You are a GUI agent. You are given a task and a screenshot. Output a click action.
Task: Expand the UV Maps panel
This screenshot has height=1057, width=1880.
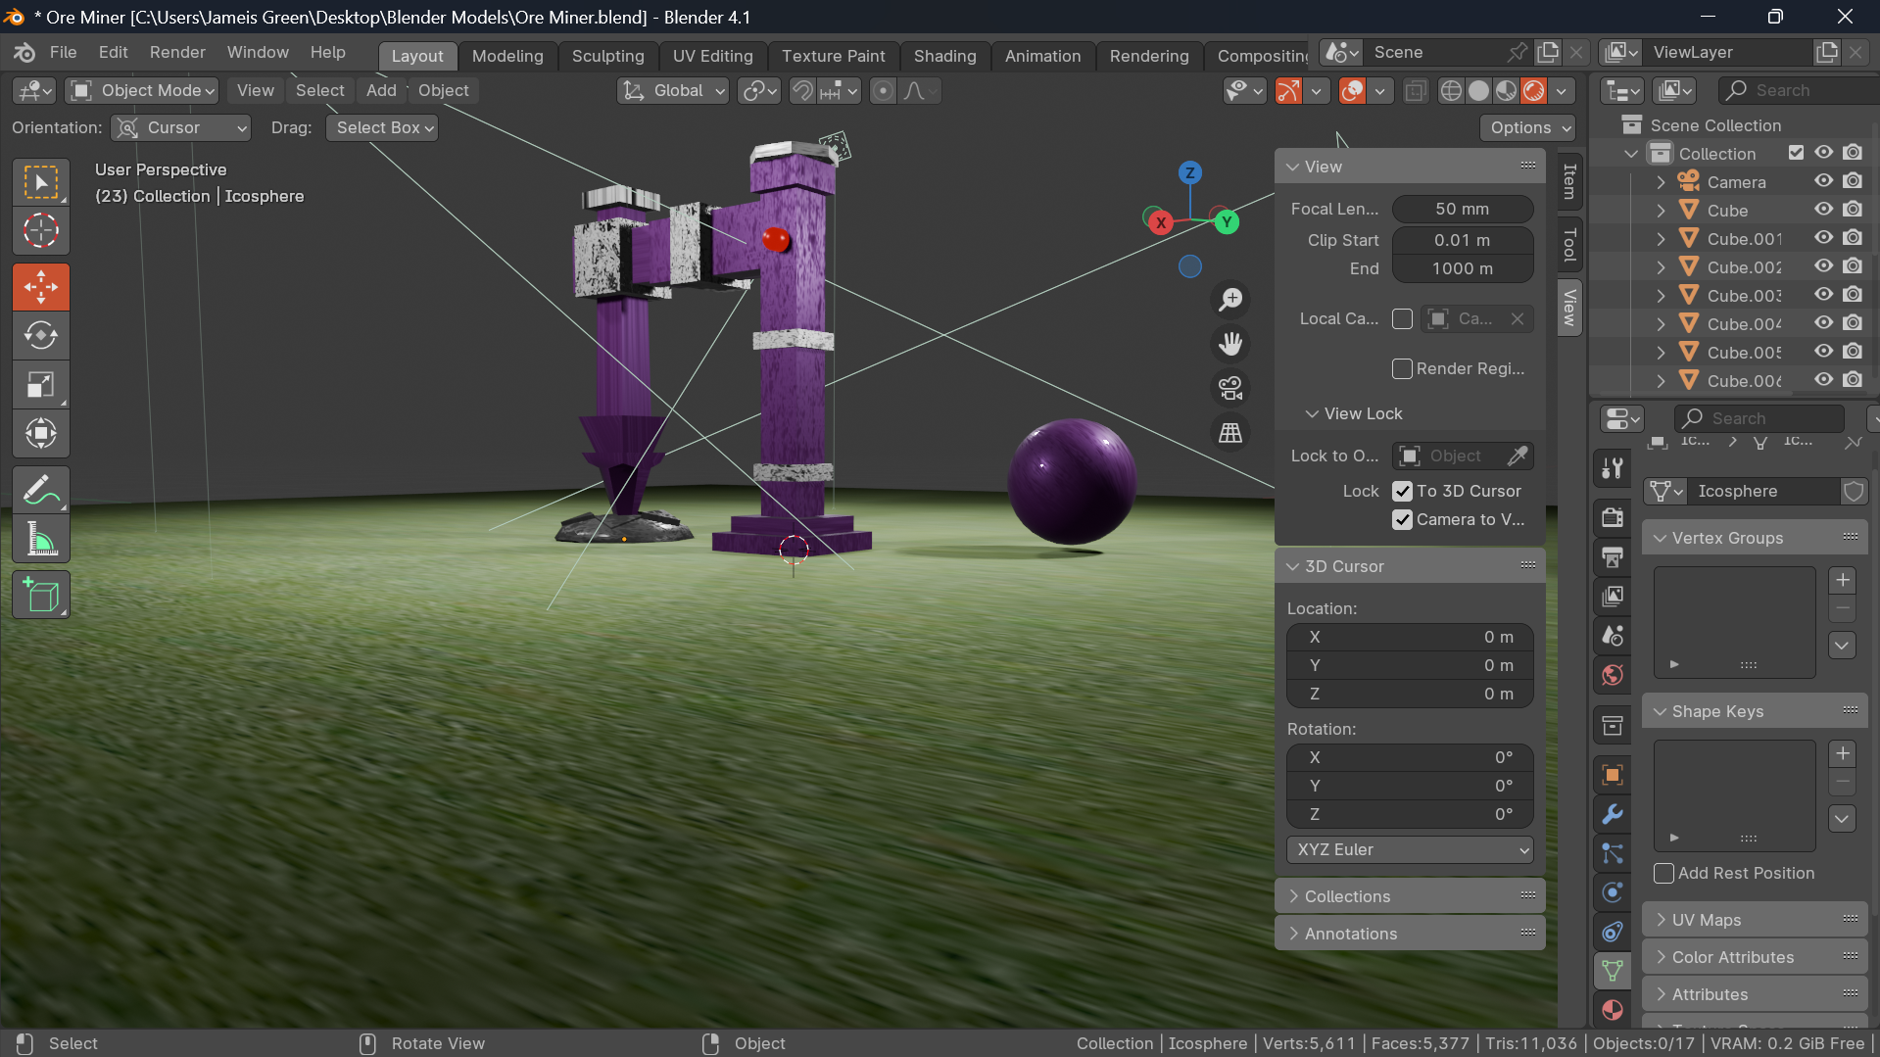pyautogui.click(x=1755, y=920)
